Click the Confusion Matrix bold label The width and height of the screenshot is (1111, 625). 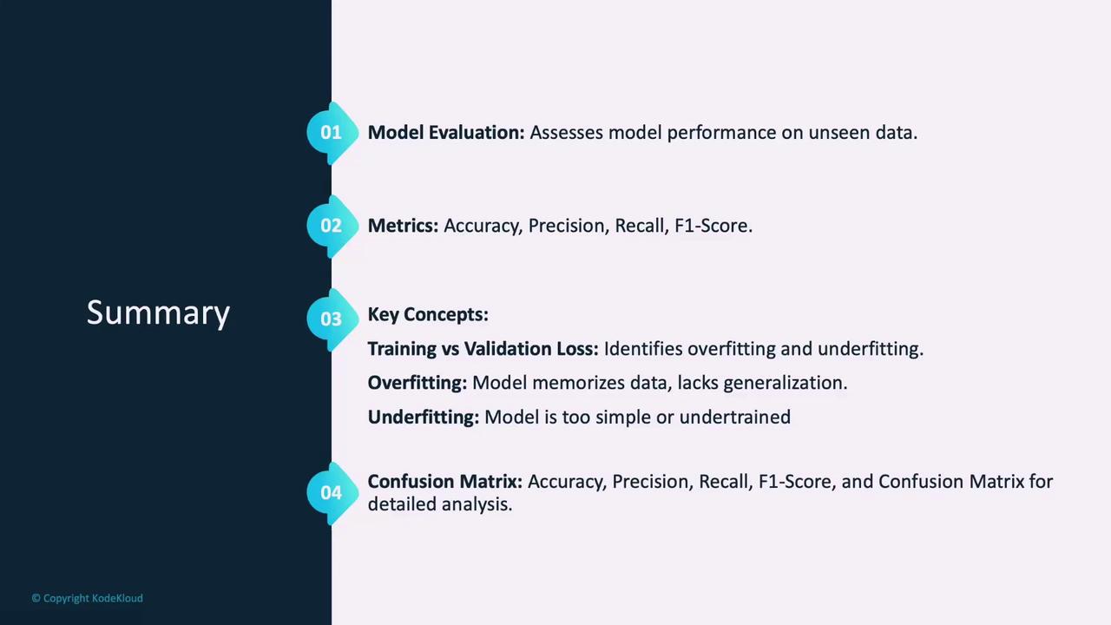click(x=444, y=482)
